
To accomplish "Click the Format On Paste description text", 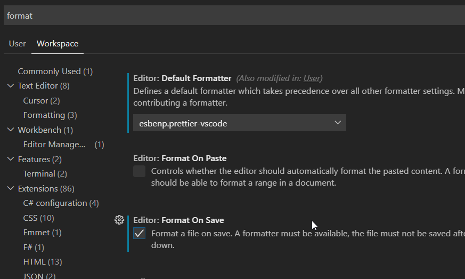I will coord(308,177).
